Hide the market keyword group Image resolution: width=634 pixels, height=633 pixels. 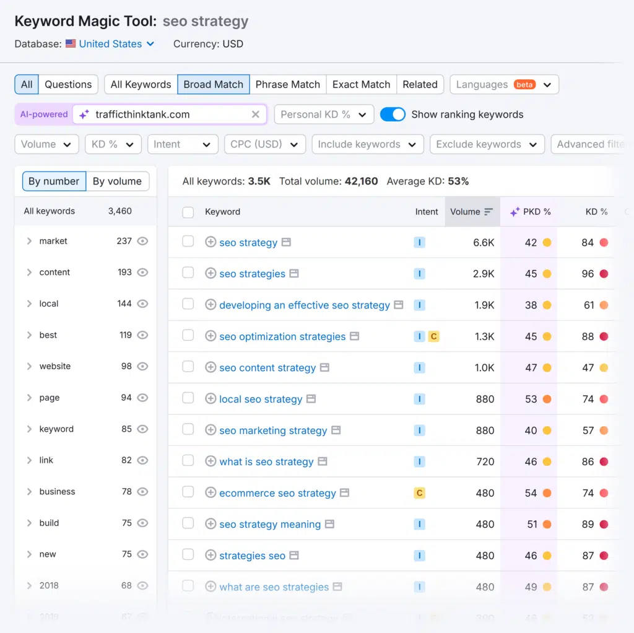(143, 241)
